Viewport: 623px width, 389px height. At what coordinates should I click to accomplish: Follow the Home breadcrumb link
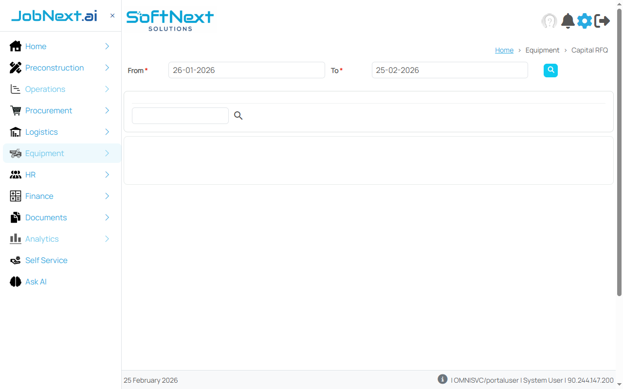coord(504,50)
